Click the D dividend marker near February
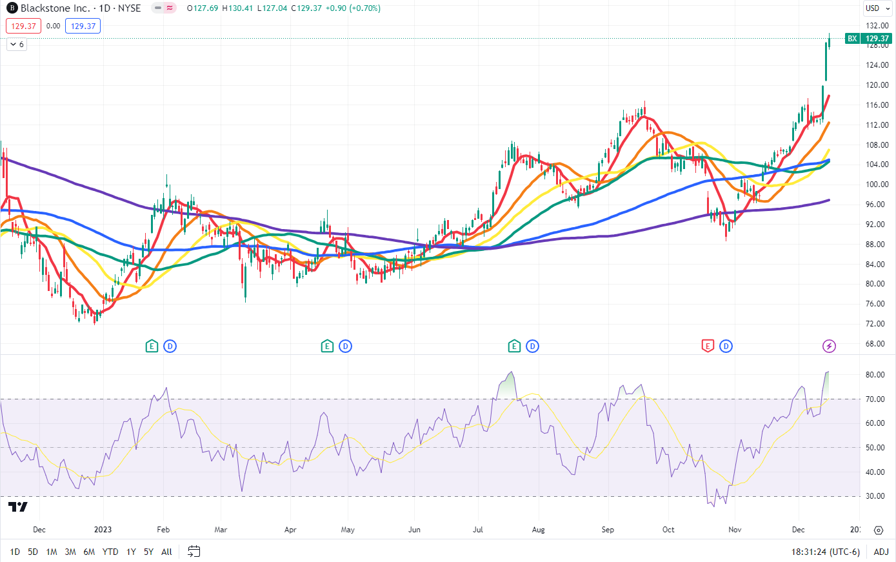The width and height of the screenshot is (896, 562). (170, 346)
